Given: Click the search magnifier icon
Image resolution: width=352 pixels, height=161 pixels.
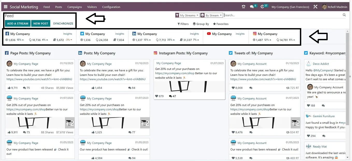Looking at the screenshot, I should pyautogui.click(x=344, y=15).
